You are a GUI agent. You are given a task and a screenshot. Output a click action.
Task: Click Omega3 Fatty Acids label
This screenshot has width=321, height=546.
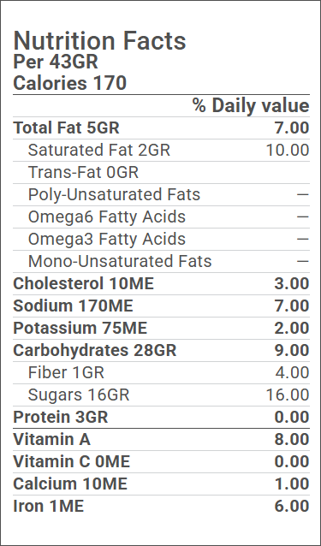click(x=106, y=240)
